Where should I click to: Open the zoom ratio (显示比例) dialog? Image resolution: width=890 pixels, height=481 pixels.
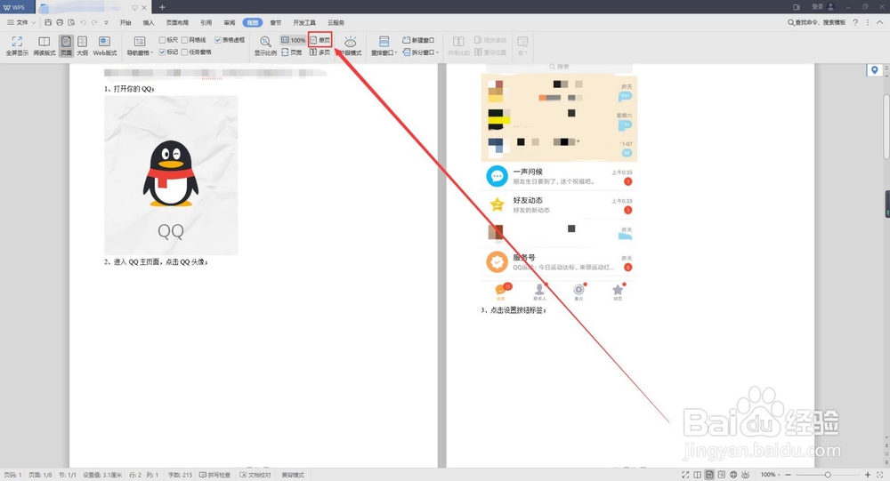tap(265, 45)
